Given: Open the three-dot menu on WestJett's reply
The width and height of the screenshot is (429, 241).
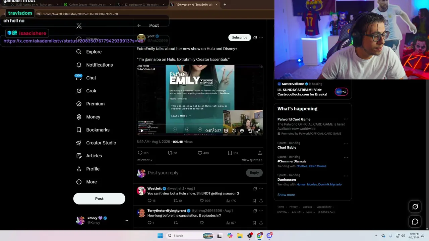Looking at the screenshot, I should 261,189.
